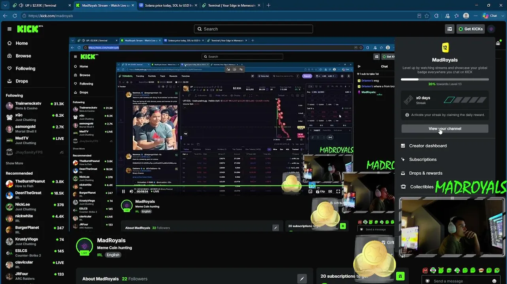Open DeenTheGreat recommended channel
The width and height of the screenshot is (507, 284).
point(35,195)
